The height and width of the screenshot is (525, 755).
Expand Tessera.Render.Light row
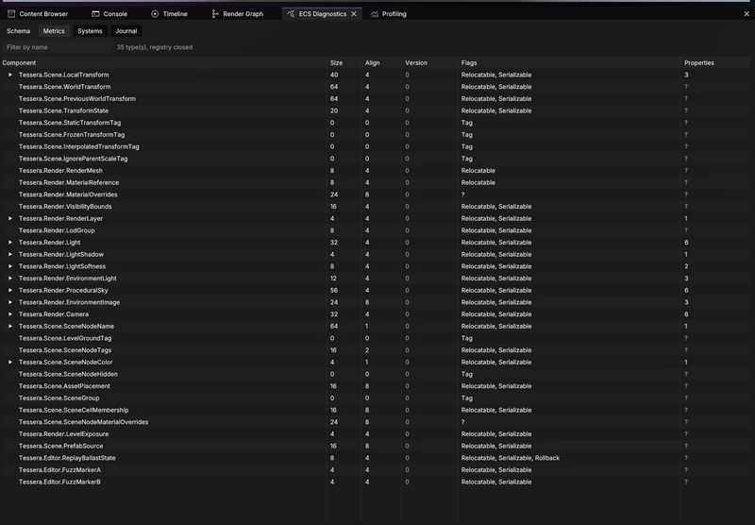10,243
